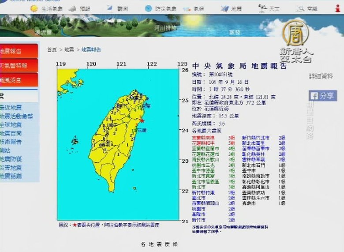Open the red 地震報告 tab
The height and width of the screenshot is (252, 344).
13,51
